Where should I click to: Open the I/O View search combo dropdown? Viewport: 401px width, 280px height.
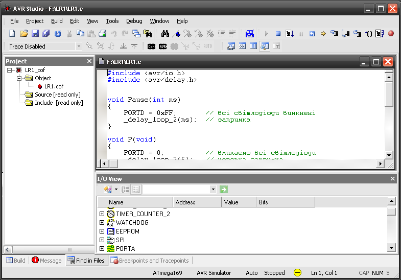(x=213, y=190)
